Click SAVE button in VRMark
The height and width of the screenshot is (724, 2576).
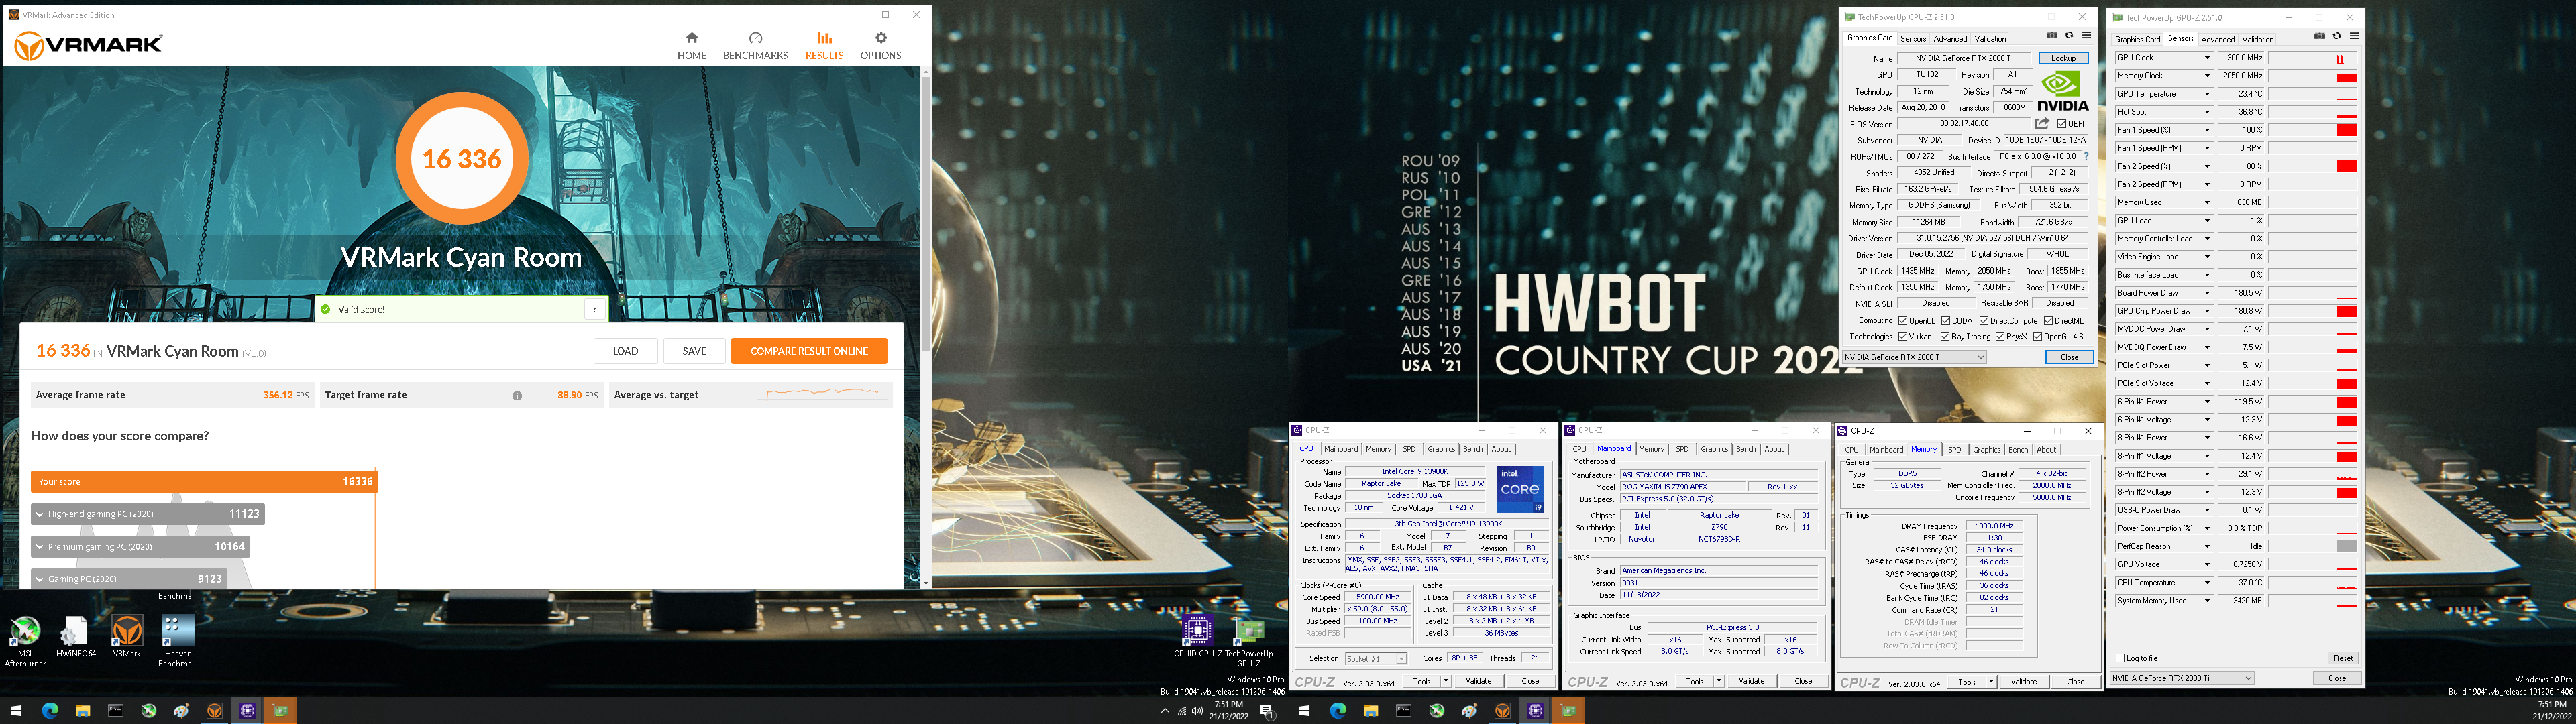[694, 351]
